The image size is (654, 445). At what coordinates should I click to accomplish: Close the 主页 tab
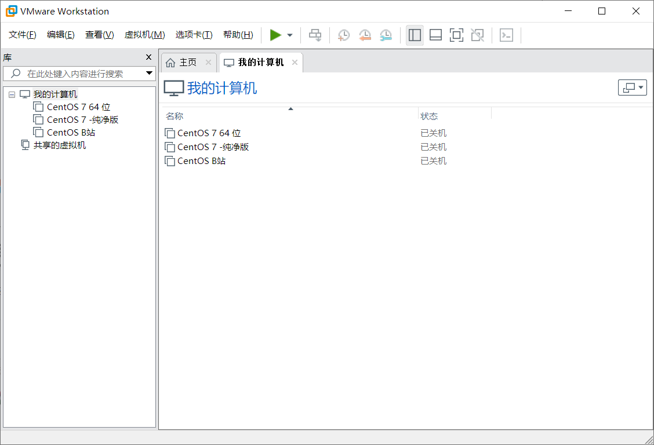click(208, 63)
